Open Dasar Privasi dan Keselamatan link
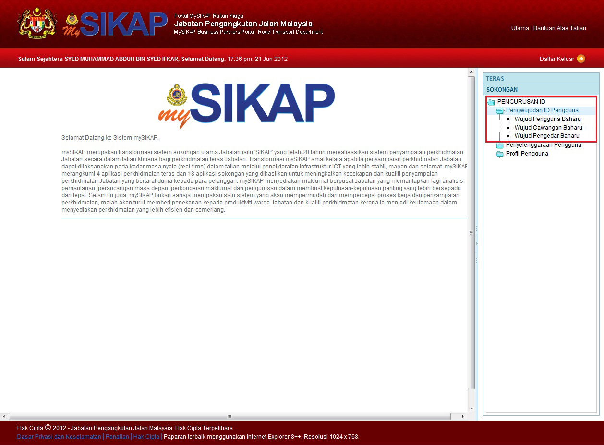The image size is (604, 445). point(59,437)
